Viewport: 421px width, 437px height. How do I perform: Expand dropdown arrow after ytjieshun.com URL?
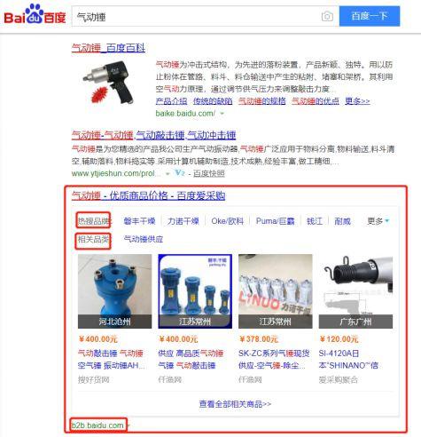coord(168,173)
